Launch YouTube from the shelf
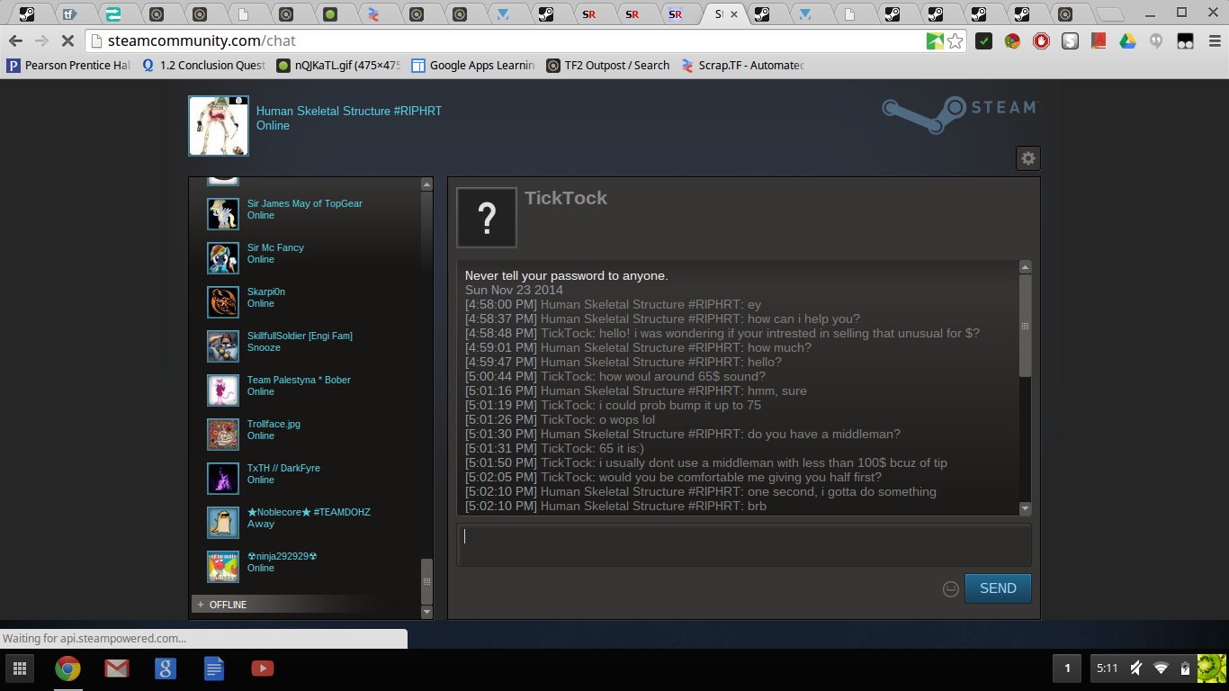The image size is (1229, 691). click(x=262, y=669)
